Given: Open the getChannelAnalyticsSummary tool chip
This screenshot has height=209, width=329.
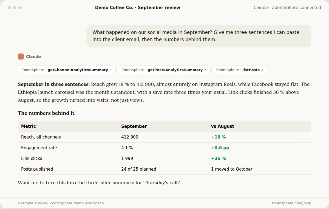Looking at the screenshot, I should coord(67,70).
